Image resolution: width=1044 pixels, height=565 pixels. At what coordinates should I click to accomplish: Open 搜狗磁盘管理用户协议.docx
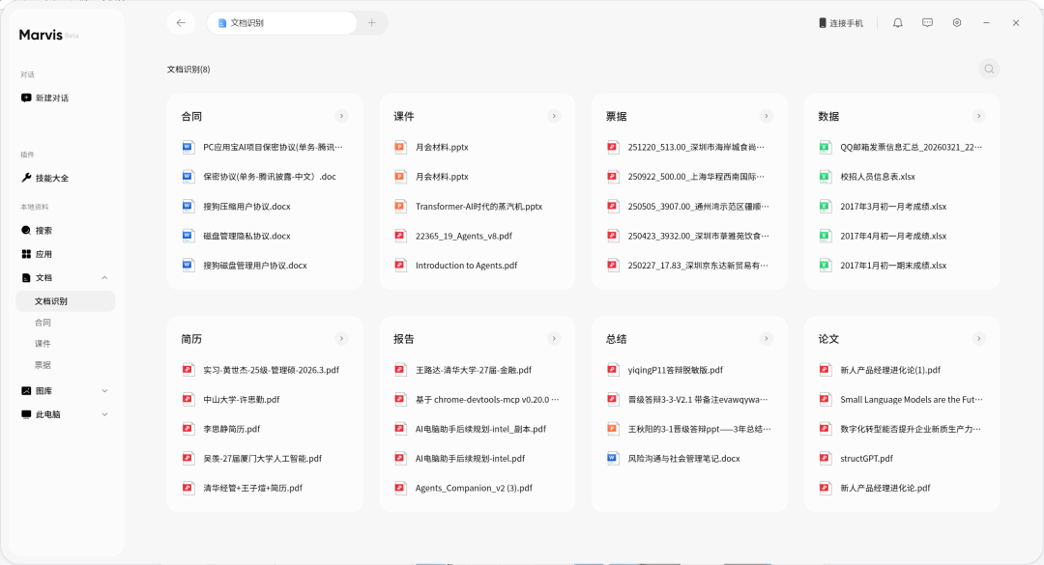click(255, 265)
